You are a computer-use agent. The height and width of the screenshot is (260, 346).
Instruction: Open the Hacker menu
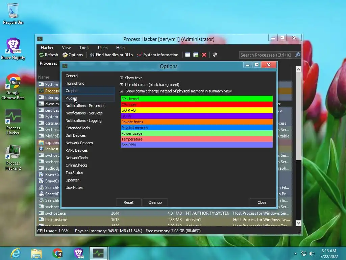(47, 48)
